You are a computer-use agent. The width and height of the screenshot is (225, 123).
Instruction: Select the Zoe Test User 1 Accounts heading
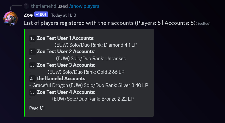[66, 38]
